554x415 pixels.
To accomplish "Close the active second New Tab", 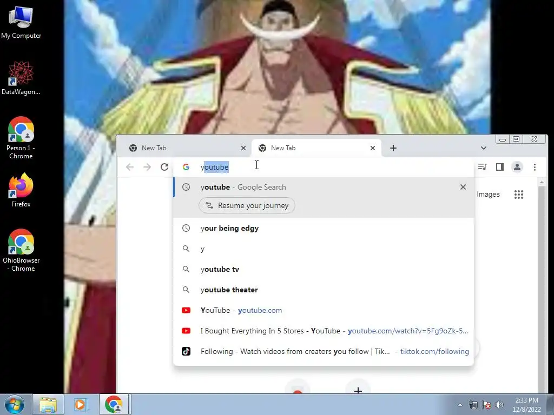I will [x=372, y=148].
